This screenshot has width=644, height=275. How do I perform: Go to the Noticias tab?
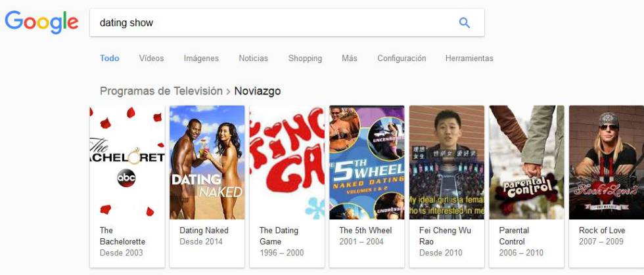coord(254,58)
